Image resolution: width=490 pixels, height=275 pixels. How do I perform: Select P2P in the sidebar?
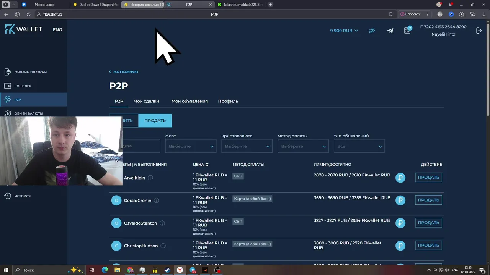click(x=33, y=100)
